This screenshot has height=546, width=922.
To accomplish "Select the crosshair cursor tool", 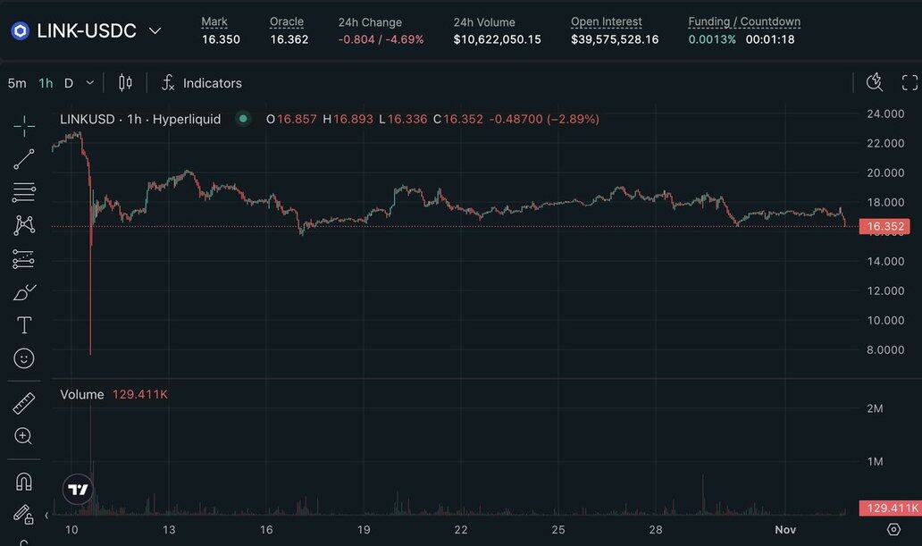I will (24, 126).
